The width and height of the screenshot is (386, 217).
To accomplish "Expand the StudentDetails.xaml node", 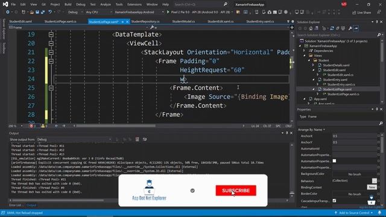I will [x=313, y=65].
